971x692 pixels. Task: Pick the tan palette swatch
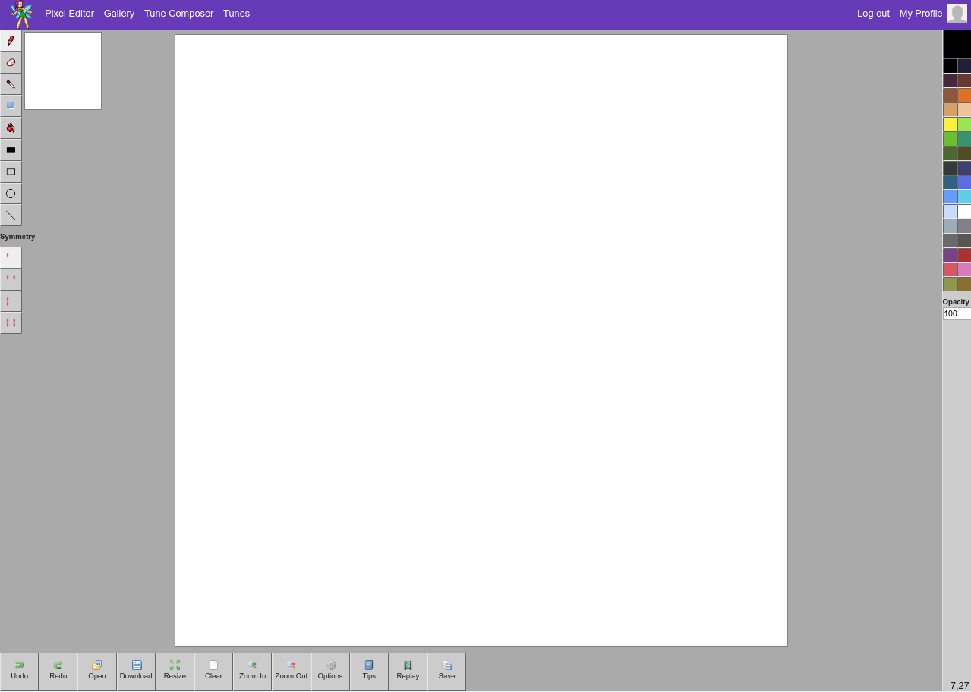tap(950, 109)
